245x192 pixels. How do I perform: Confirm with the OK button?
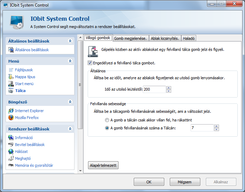(149, 182)
